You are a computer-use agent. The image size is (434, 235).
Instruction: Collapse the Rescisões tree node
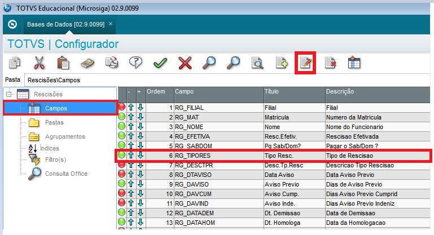point(9,94)
